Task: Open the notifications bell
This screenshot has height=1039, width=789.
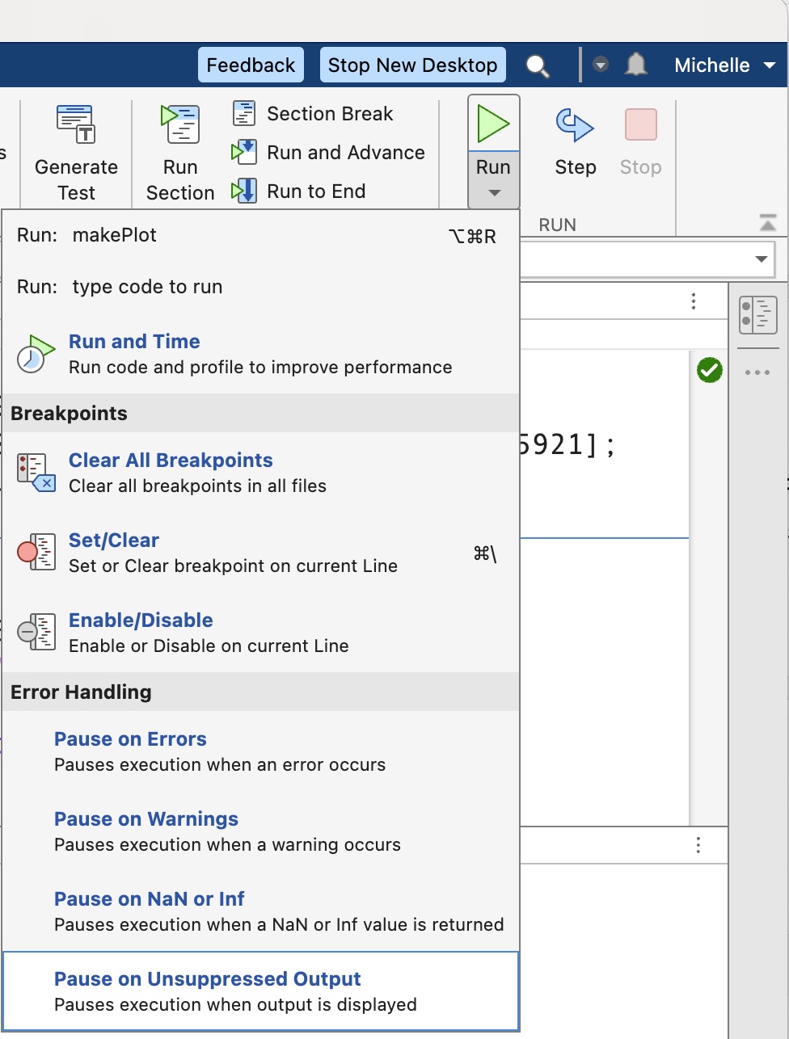Action: click(x=637, y=65)
